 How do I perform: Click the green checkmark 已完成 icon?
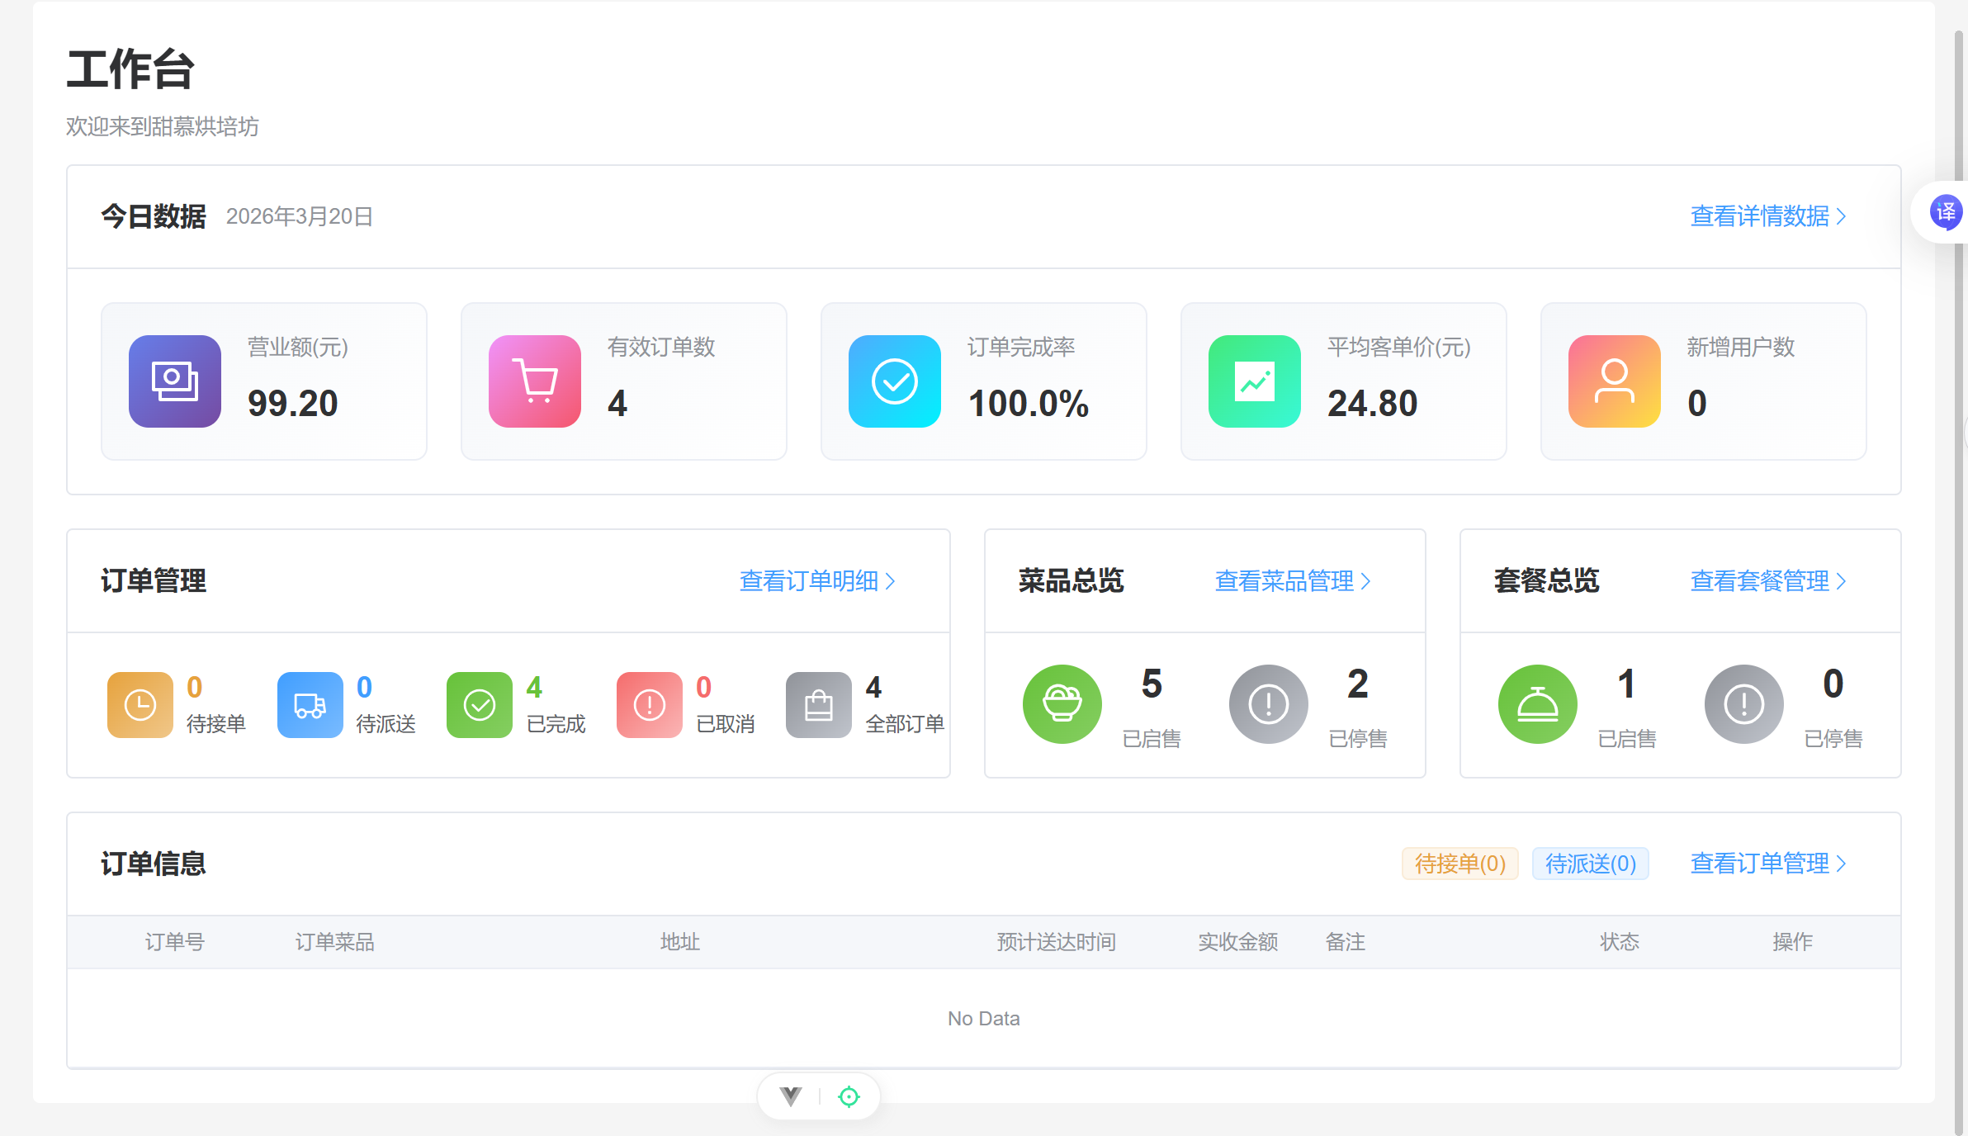[x=479, y=704]
